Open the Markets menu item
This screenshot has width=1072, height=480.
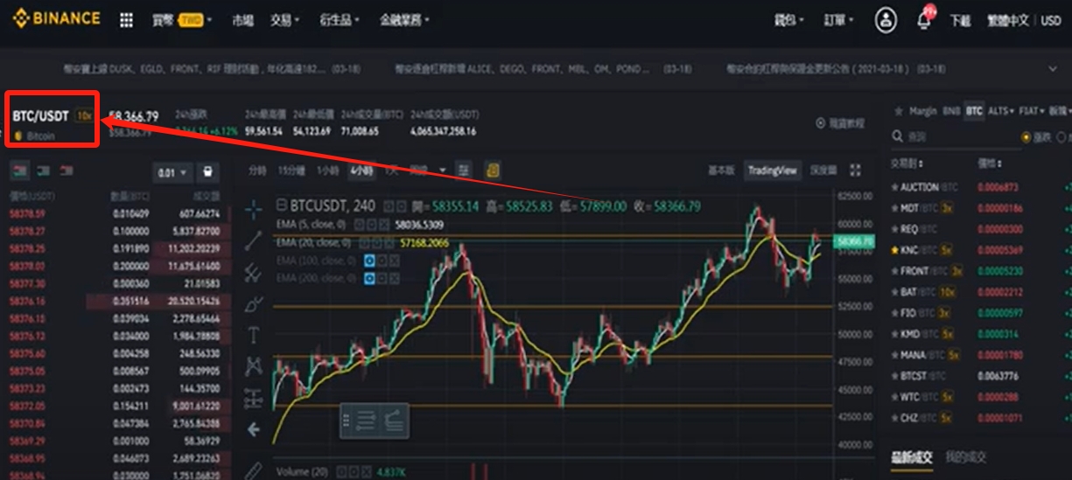click(x=242, y=19)
